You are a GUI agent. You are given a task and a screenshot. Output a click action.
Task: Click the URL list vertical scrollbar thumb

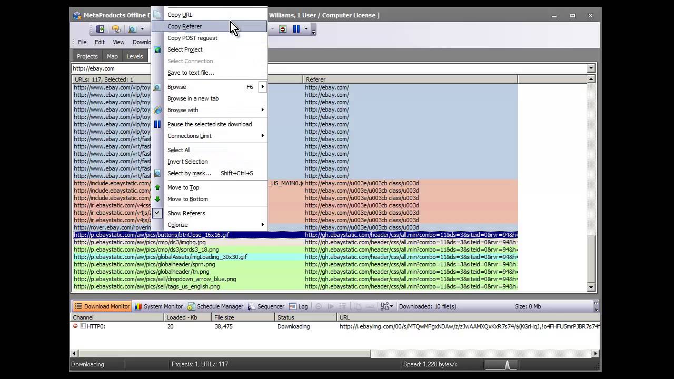coord(591,259)
